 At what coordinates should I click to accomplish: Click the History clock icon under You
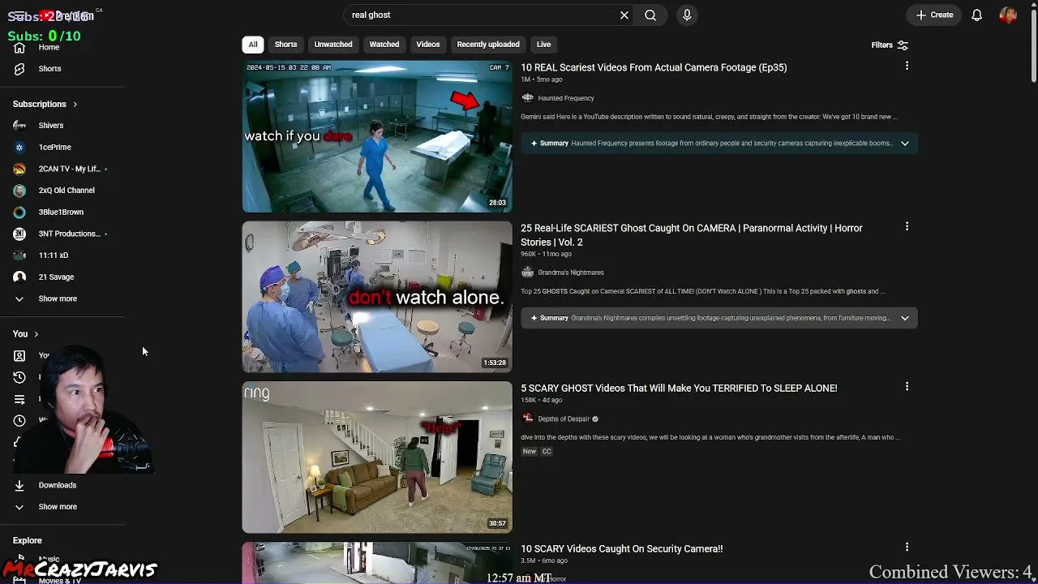19,377
